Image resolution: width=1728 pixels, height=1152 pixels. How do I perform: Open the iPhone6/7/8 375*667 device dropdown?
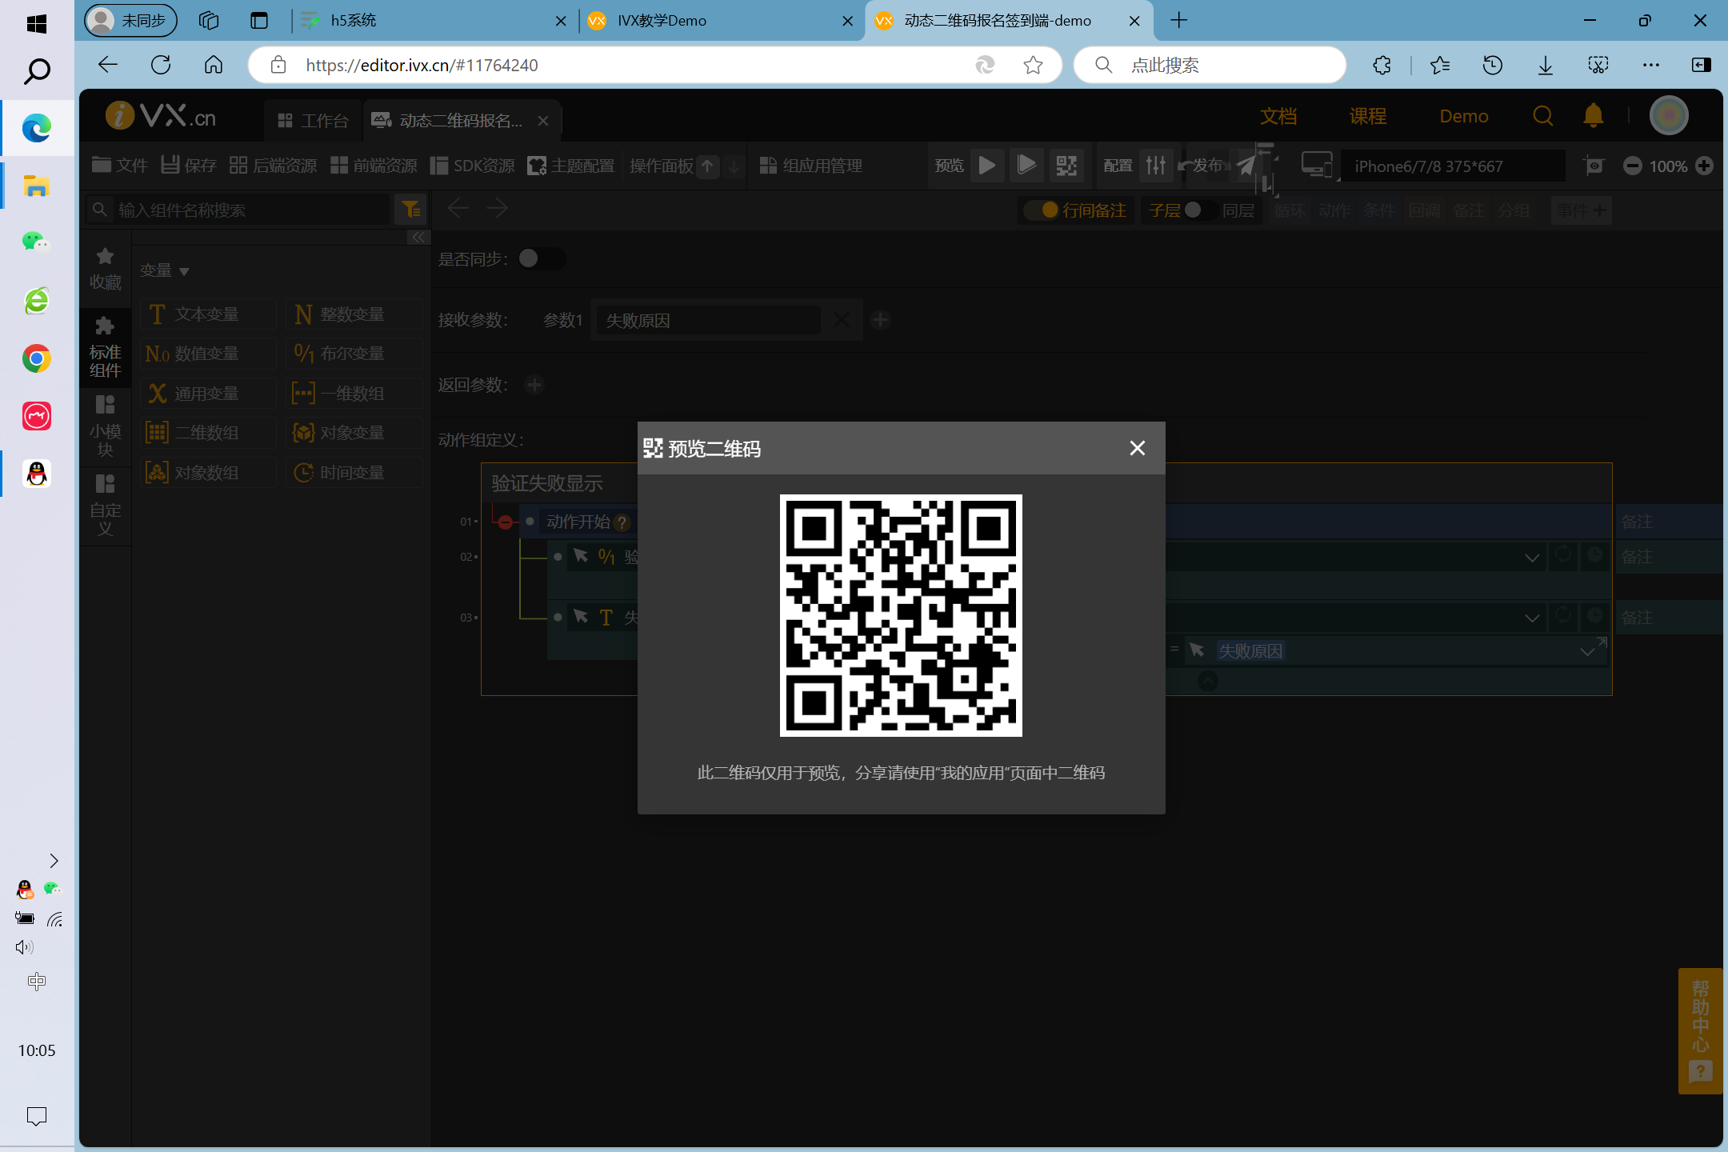point(1453,166)
